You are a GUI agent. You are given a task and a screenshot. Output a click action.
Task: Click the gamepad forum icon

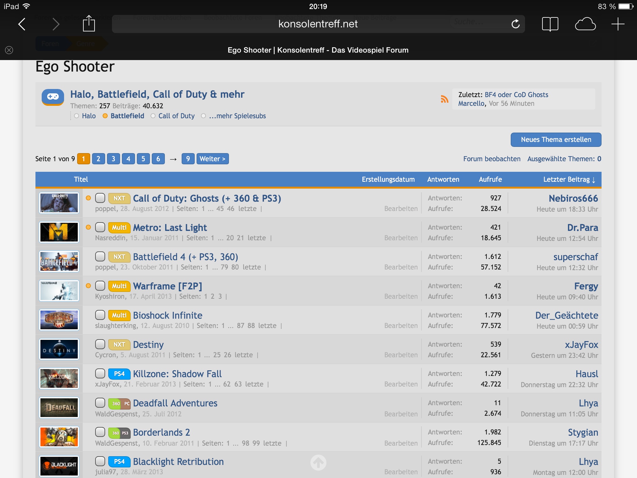coord(53,97)
